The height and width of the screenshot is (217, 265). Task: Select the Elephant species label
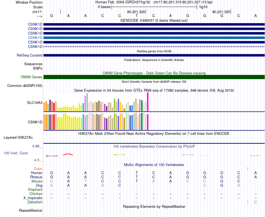click(x=35, y=189)
